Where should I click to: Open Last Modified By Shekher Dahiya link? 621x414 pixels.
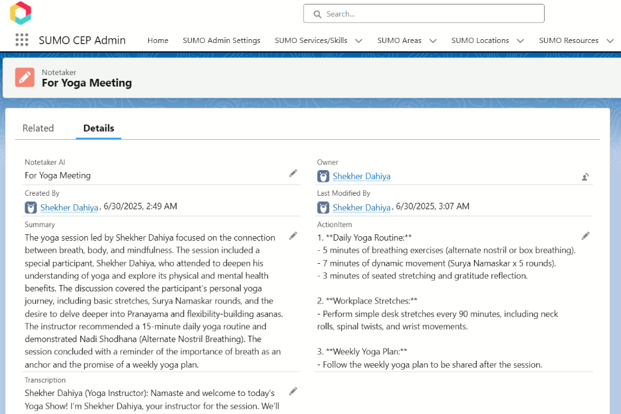coord(362,207)
